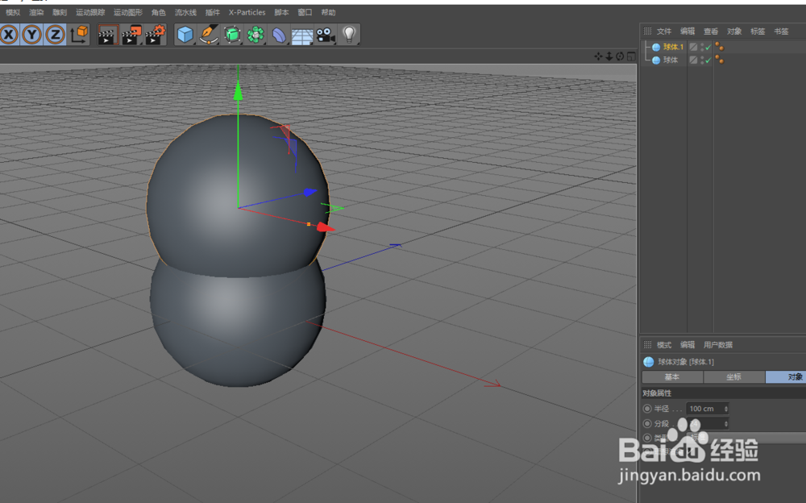Open the 运动跟踪 menu

[90, 12]
